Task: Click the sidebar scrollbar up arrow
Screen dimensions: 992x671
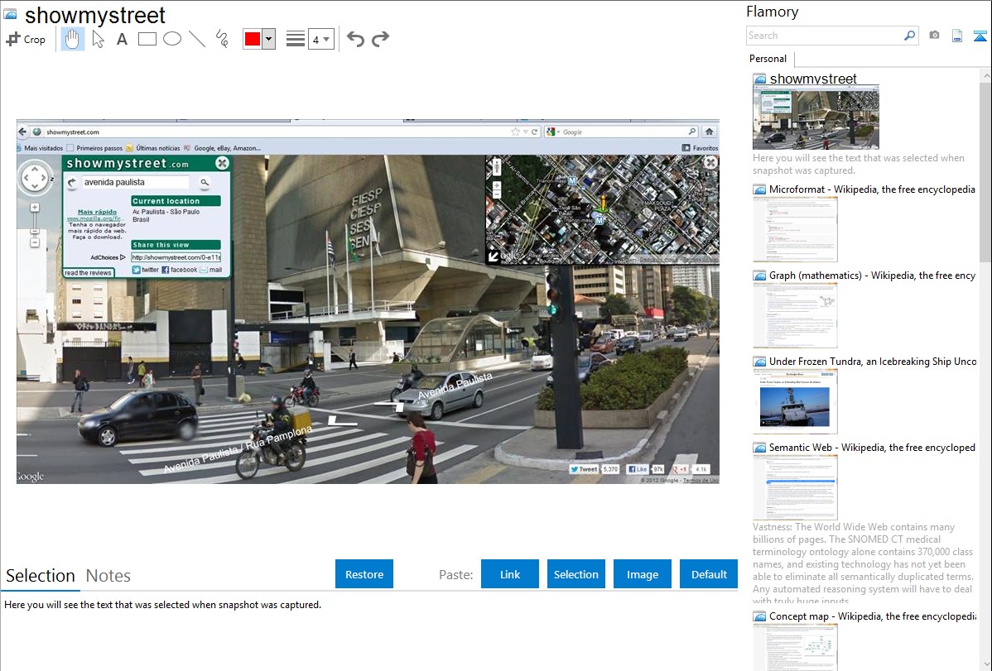Action: [x=985, y=75]
